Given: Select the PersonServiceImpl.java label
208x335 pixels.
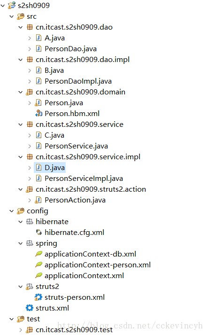Looking at the screenshot, I should (84, 179).
